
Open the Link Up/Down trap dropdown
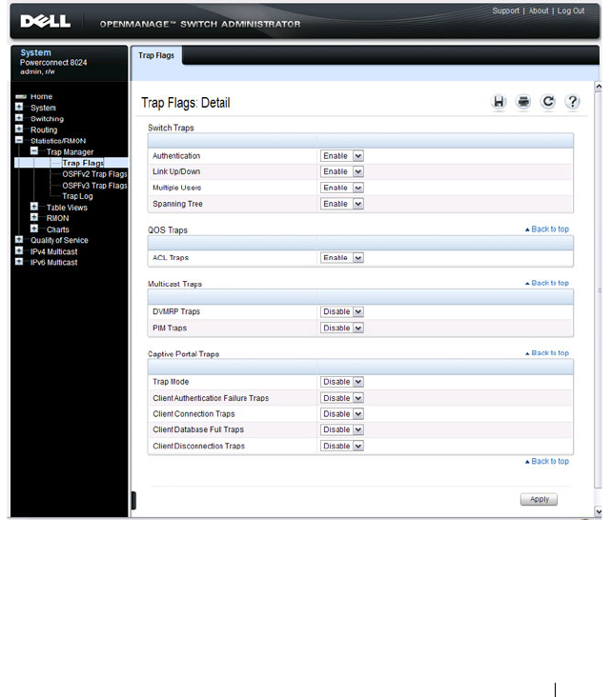(342, 171)
